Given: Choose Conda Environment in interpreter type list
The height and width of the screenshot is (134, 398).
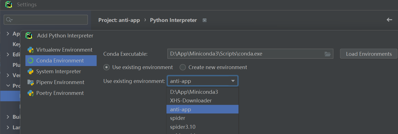Looking at the screenshot, I should tap(61, 61).
